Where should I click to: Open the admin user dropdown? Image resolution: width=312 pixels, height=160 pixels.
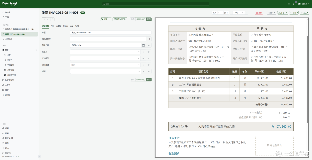[304, 4]
